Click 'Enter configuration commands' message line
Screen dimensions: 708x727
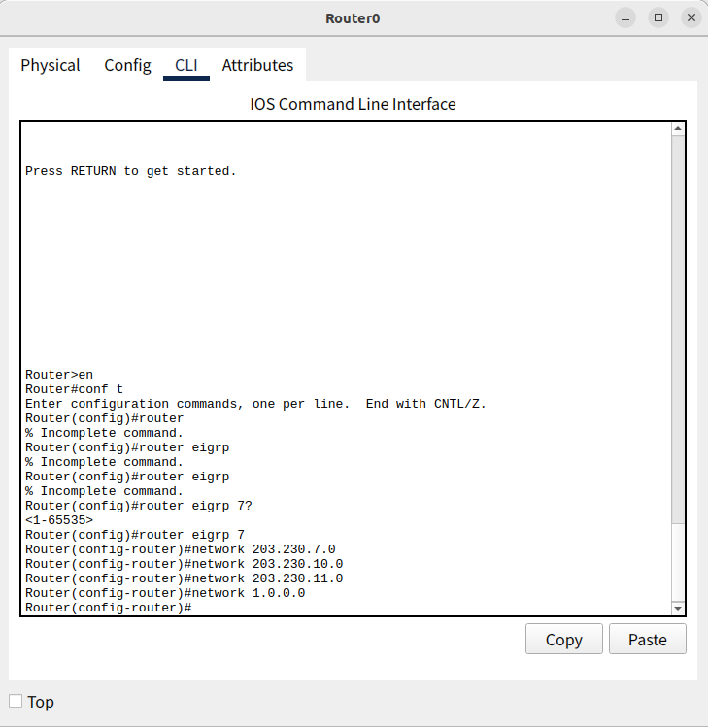point(255,404)
